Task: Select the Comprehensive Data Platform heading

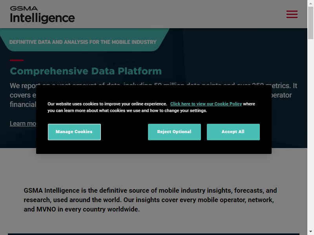Action: [x=86, y=71]
